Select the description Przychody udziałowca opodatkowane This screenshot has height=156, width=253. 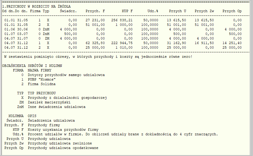pyautogui.click(x=63, y=148)
